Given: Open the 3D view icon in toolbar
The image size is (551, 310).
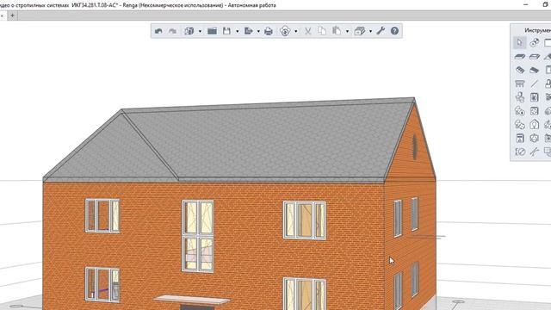Looking at the screenshot, I should pyautogui.click(x=189, y=31).
